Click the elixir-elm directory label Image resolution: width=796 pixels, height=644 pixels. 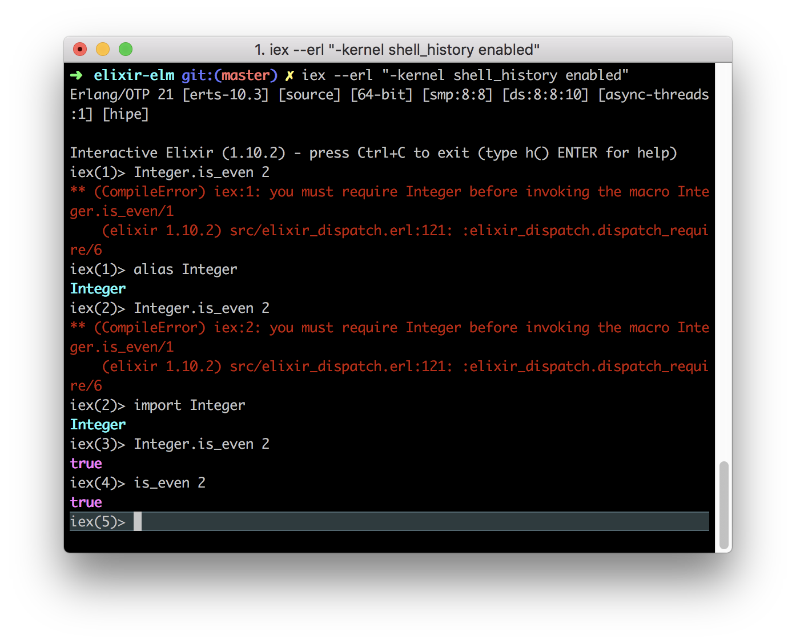(134, 75)
